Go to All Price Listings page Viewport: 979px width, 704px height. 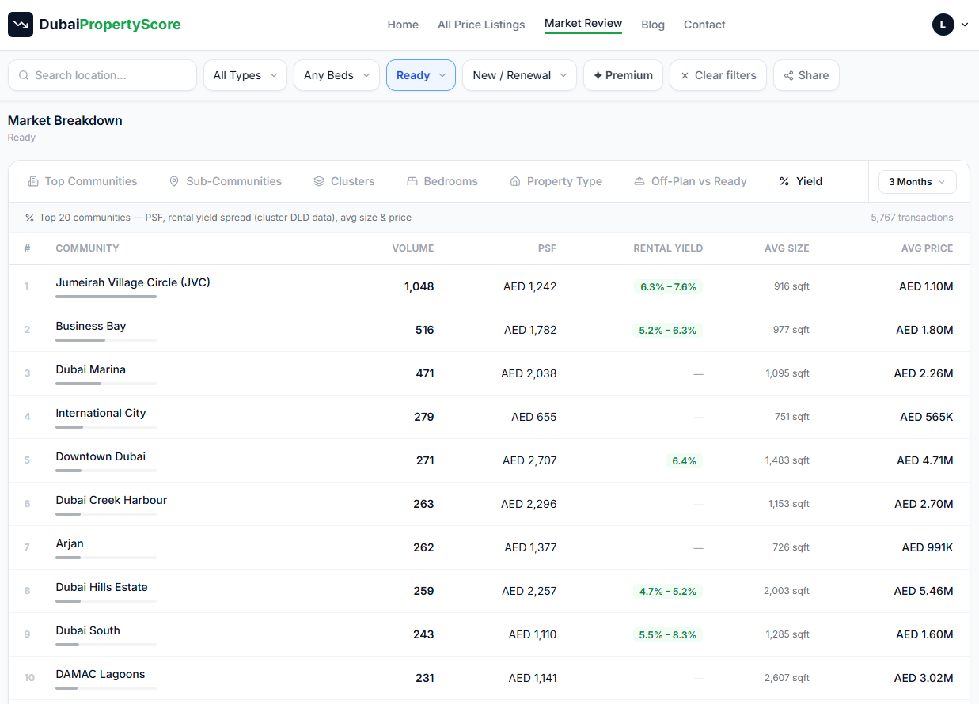481,25
